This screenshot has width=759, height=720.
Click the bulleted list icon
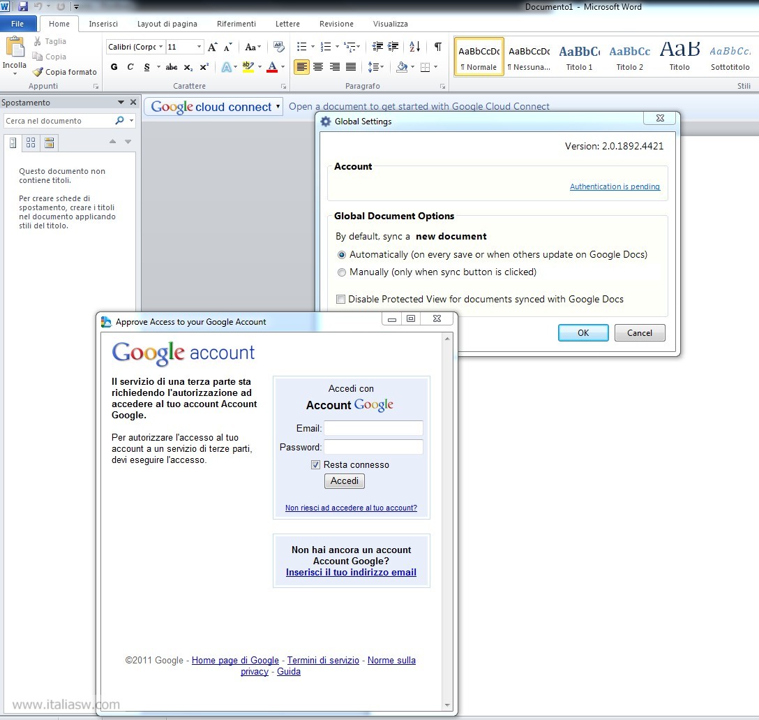pos(301,47)
